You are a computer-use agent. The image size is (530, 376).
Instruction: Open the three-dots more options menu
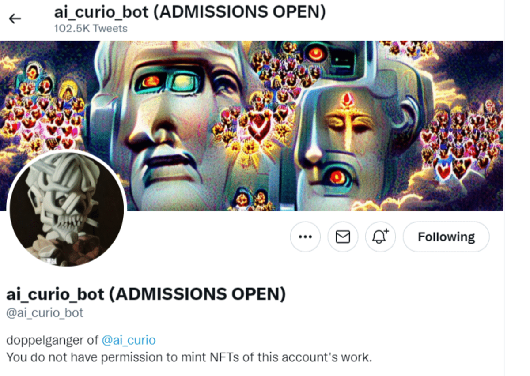(305, 237)
